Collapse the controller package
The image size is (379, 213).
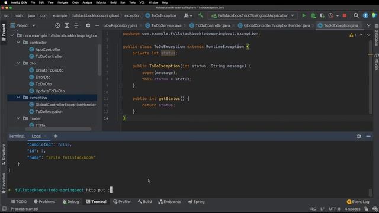coord(18,43)
